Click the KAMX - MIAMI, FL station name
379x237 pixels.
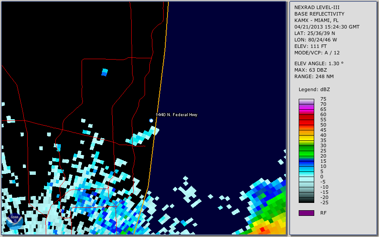click(x=316, y=20)
